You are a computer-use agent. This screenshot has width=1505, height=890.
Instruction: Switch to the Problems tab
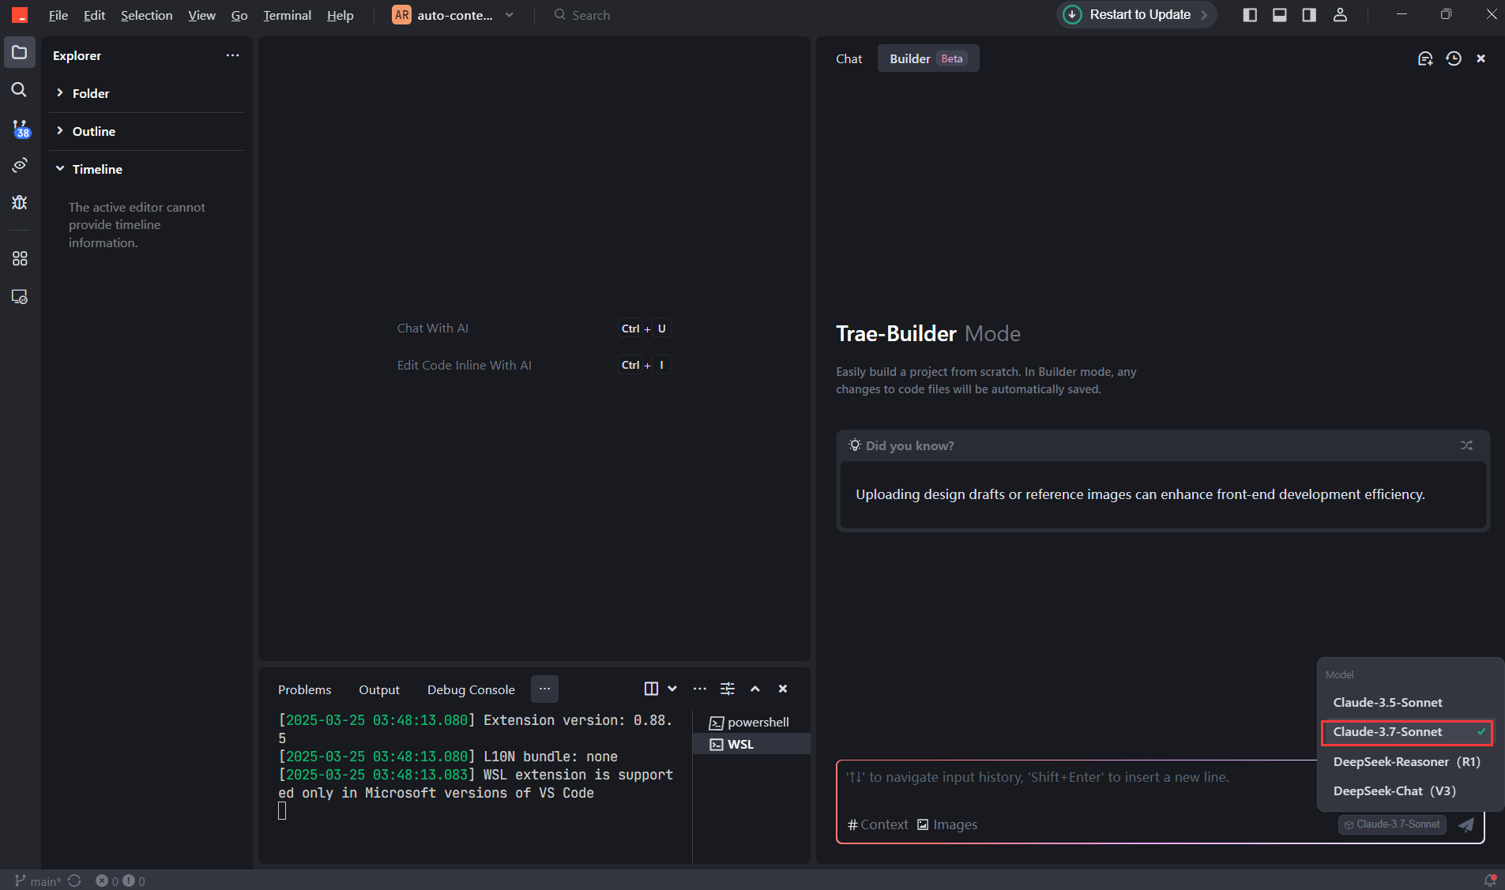click(304, 689)
